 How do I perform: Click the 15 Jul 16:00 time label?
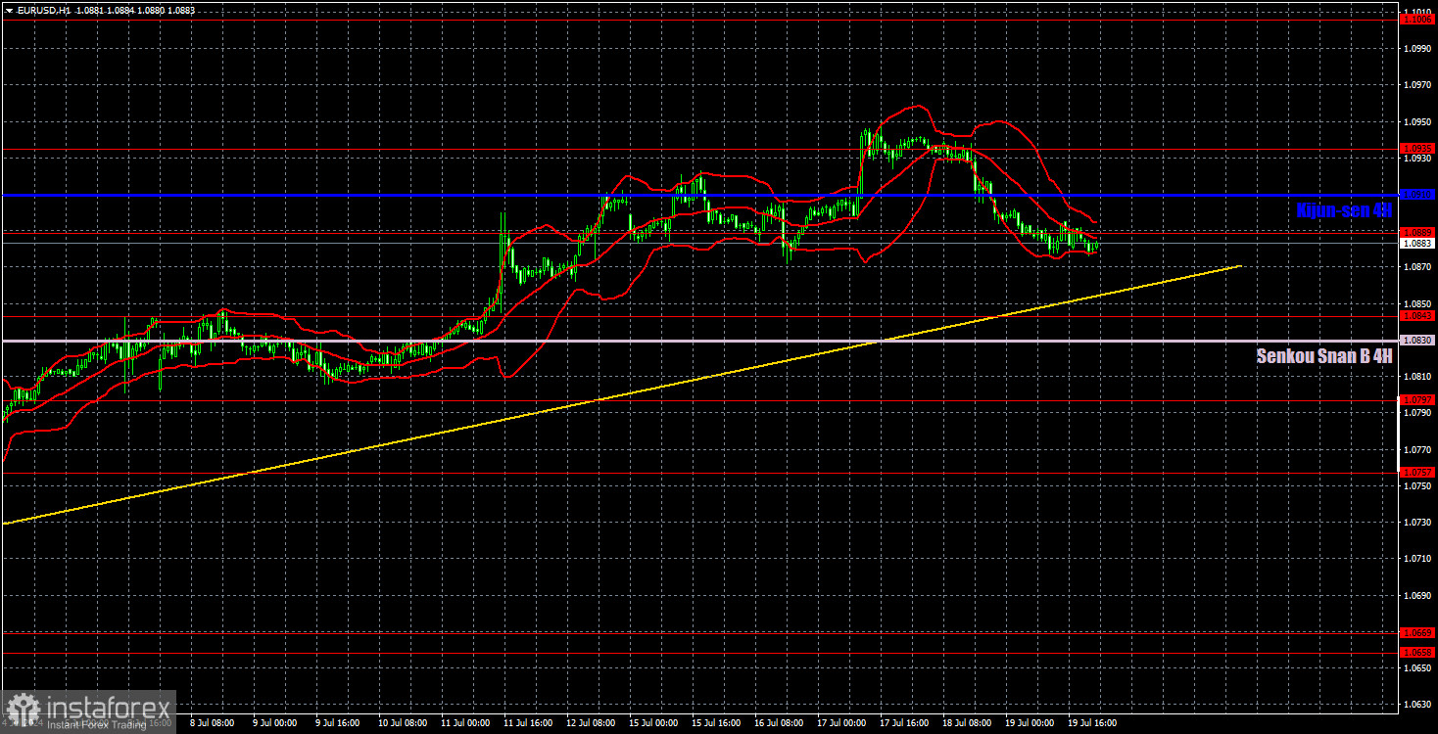pyautogui.click(x=715, y=724)
